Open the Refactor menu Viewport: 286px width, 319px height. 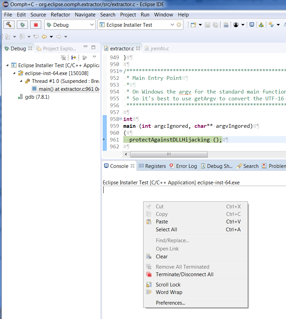coord(60,15)
